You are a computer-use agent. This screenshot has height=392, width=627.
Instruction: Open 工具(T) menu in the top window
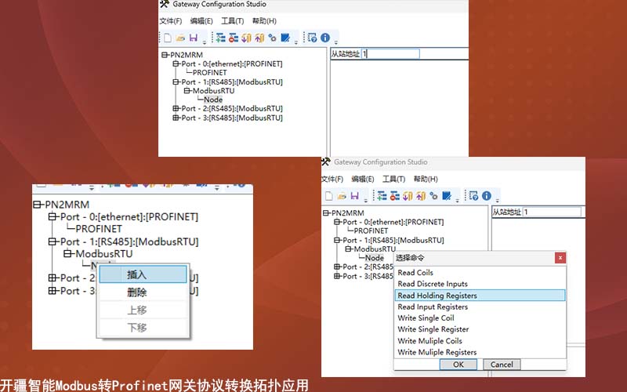(232, 21)
